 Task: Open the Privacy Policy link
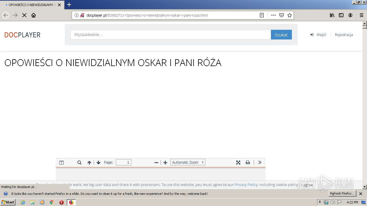coord(246,185)
